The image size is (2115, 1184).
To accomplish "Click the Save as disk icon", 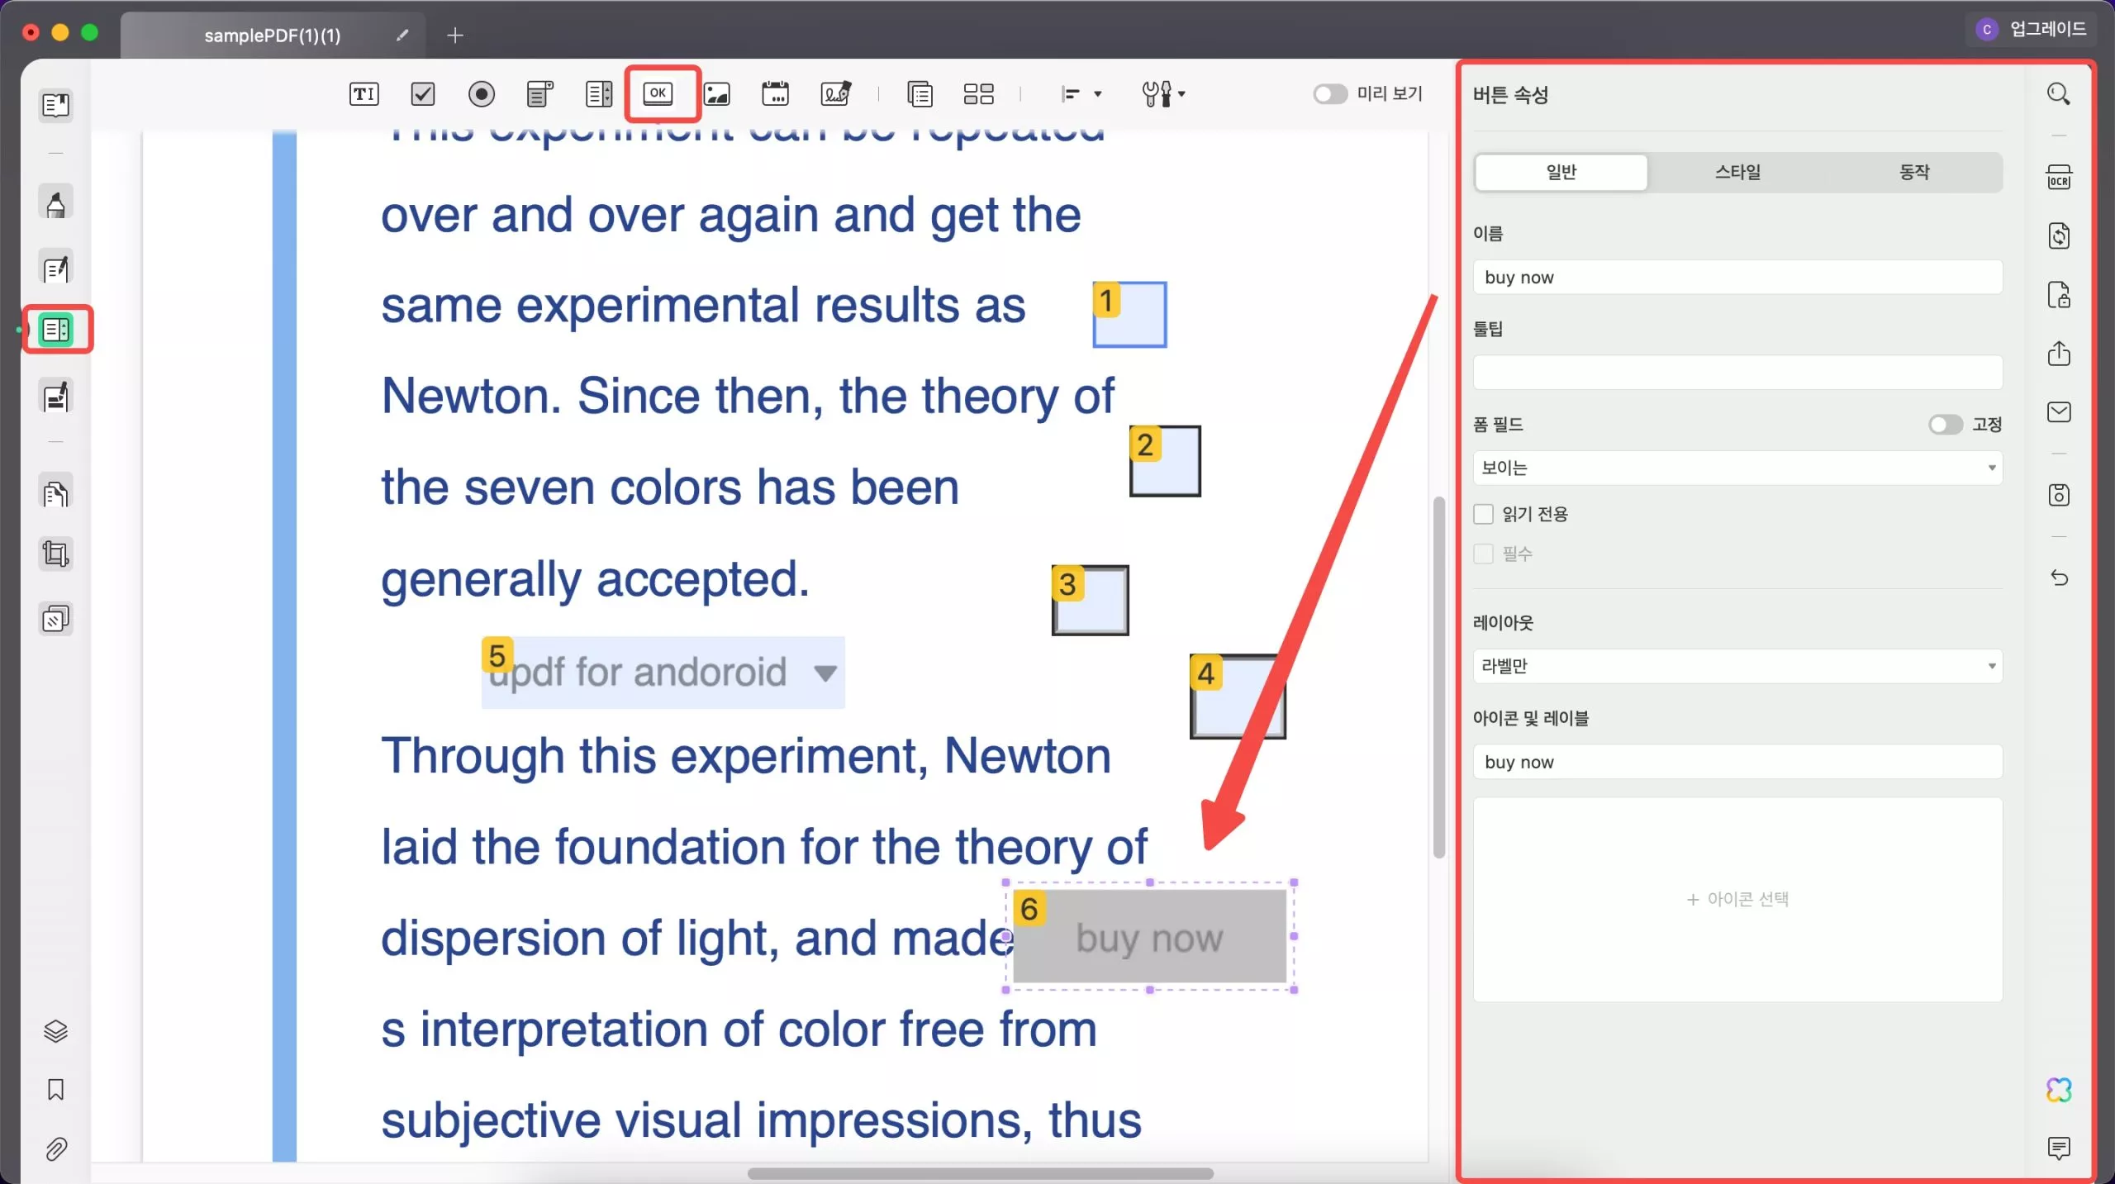I will tap(2059, 494).
